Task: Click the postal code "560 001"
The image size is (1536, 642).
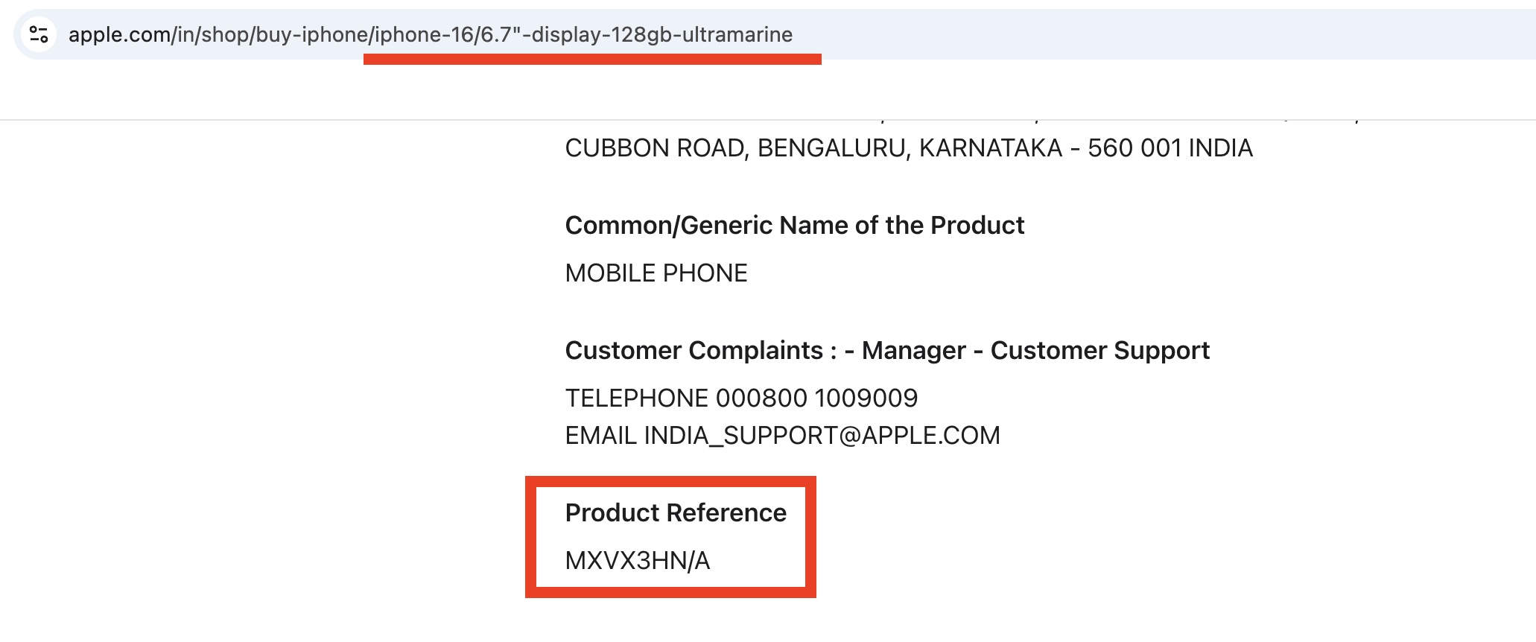Action: 1134,148
